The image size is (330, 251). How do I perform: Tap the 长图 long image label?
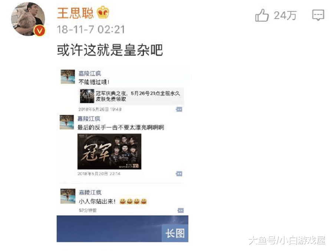pyautogui.click(x=175, y=233)
